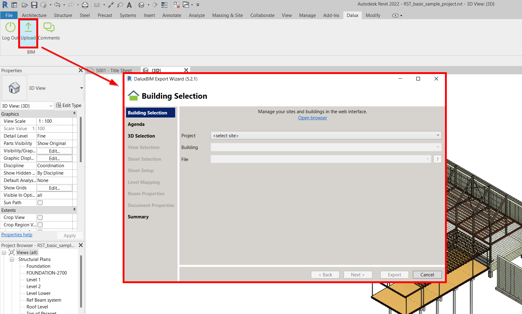
Task: Check the Crop View option
Action: coord(40,217)
